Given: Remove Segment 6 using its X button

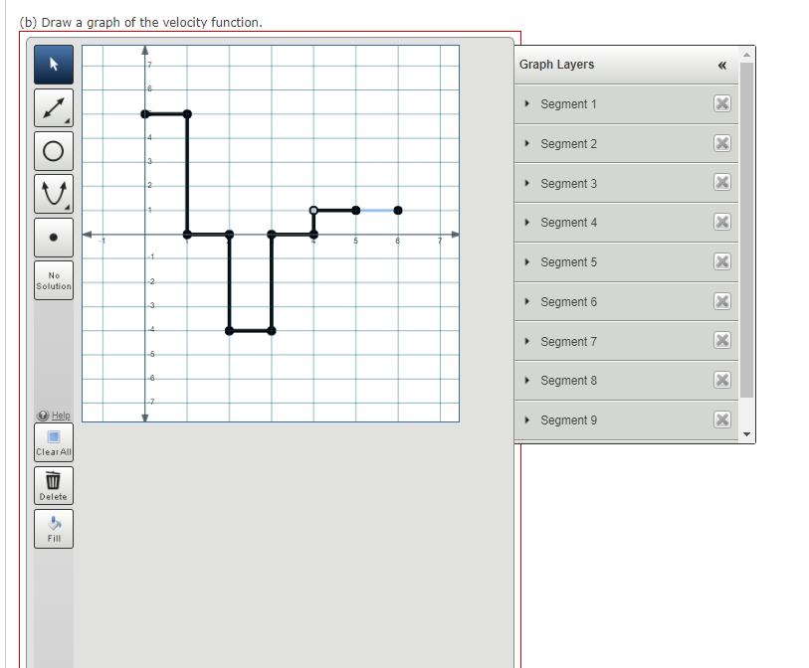Looking at the screenshot, I should pyautogui.click(x=722, y=301).
